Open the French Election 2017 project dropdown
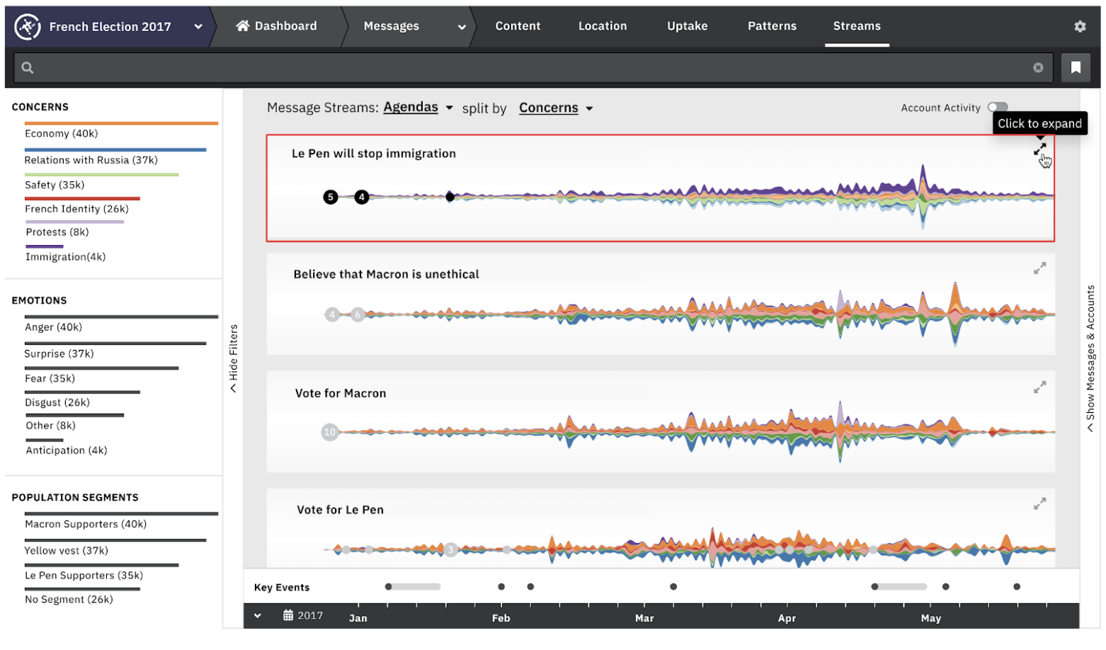Viewport: 1106px width, 650px height. click(198, 27)
